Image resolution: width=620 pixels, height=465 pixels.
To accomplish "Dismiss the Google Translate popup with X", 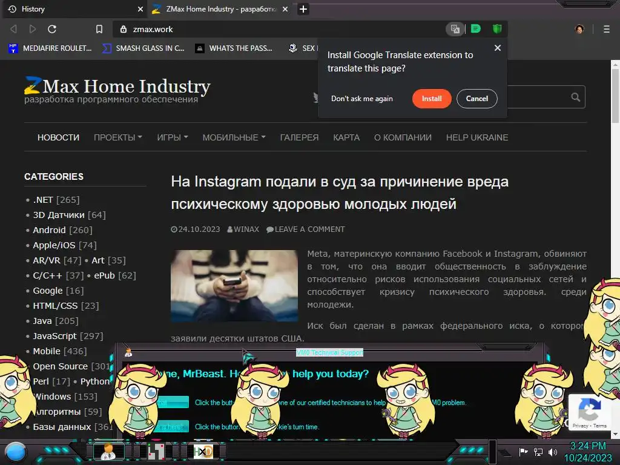I will (x=498, y=48).
